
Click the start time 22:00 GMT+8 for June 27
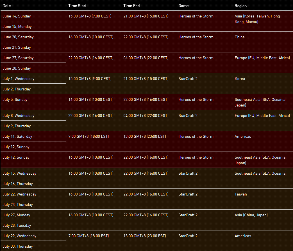coord(91,58)
